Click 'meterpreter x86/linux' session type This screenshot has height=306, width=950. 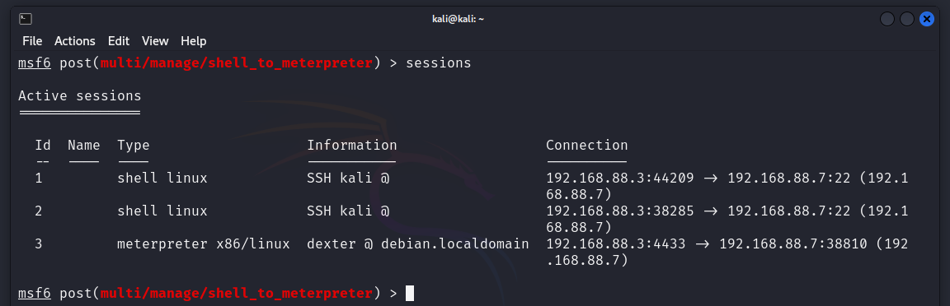204,244
